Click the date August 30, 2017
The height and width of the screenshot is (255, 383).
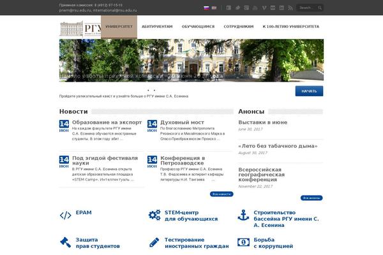[x=253, y=153]
